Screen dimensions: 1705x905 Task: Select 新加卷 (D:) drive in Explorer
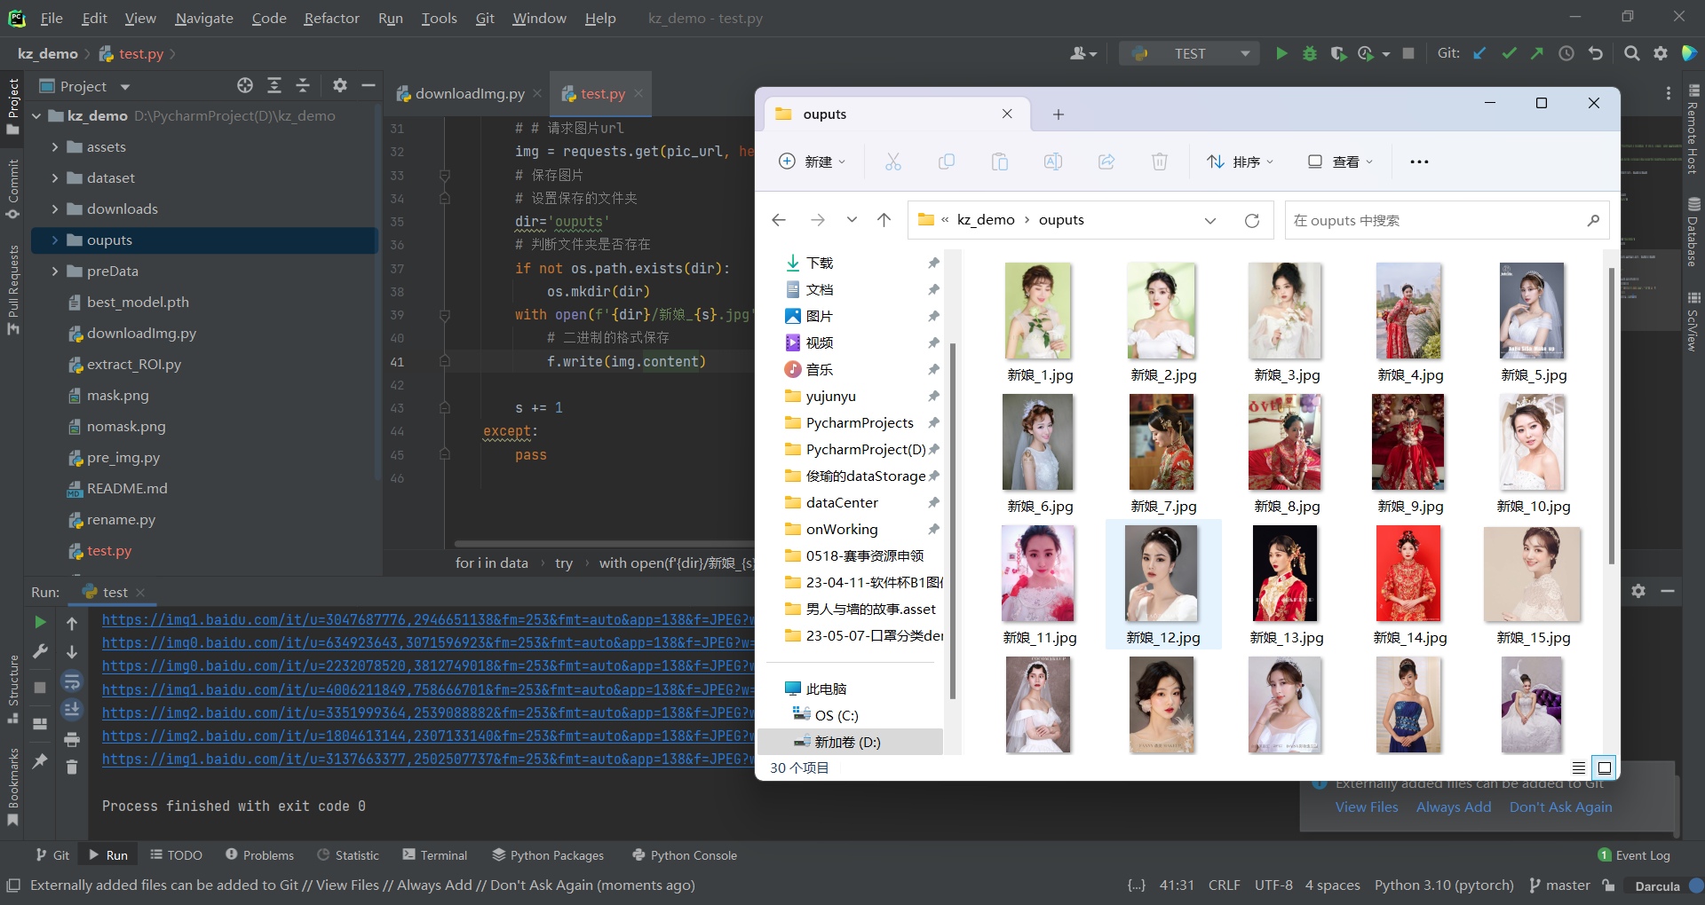[x=850, y=742]
